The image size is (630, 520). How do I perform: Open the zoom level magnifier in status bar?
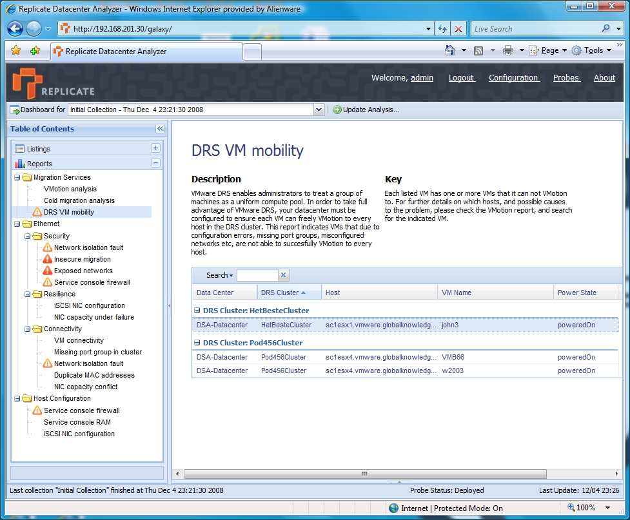click(571, 507)
